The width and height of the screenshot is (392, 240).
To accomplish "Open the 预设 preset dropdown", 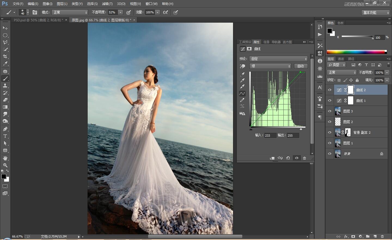I will tap(278, 59).
